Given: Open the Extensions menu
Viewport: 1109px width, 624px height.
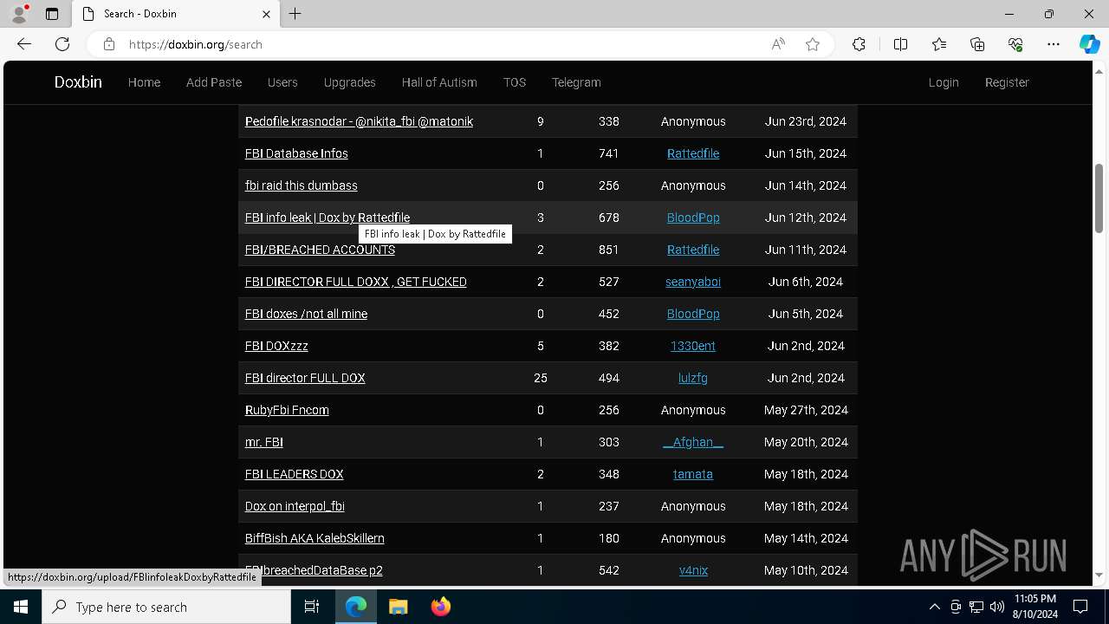Looking at the screenshot, I should pos(859,44).
